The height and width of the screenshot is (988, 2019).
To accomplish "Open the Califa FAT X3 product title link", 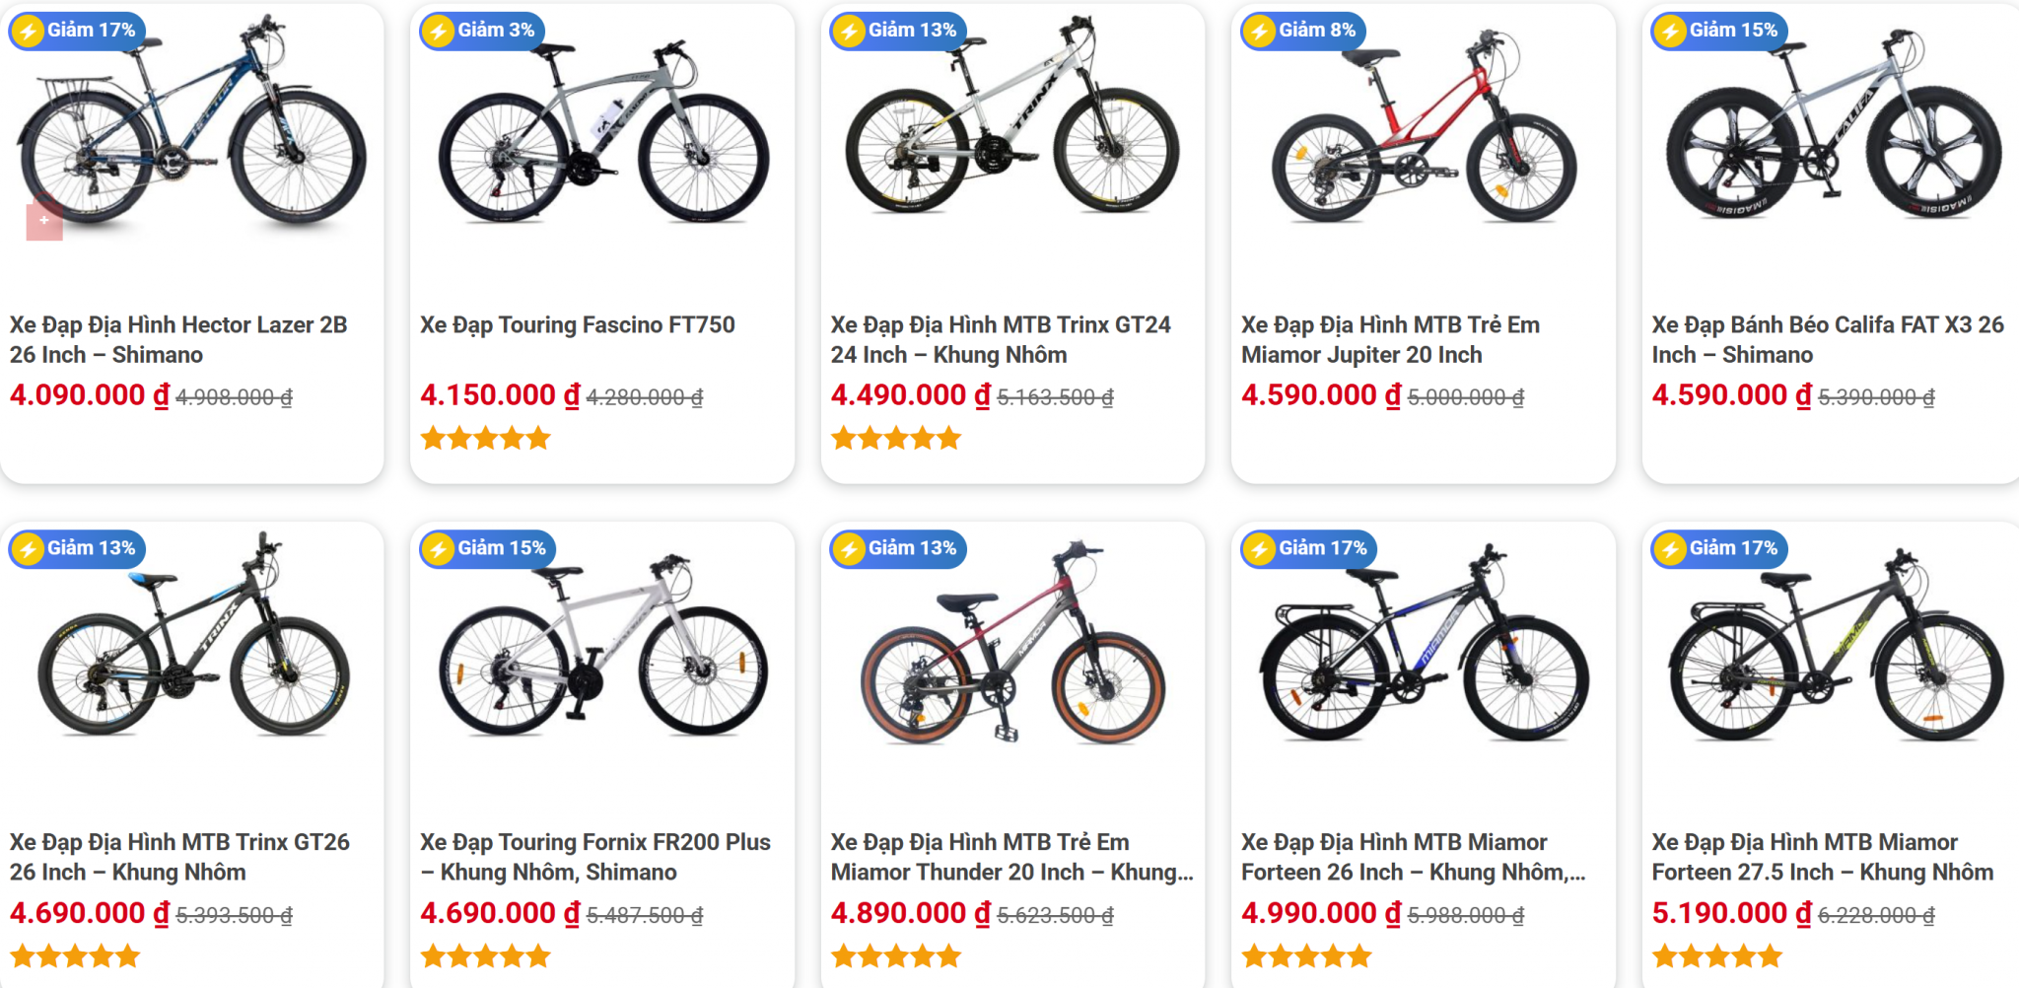I will tap(1827, 339).
